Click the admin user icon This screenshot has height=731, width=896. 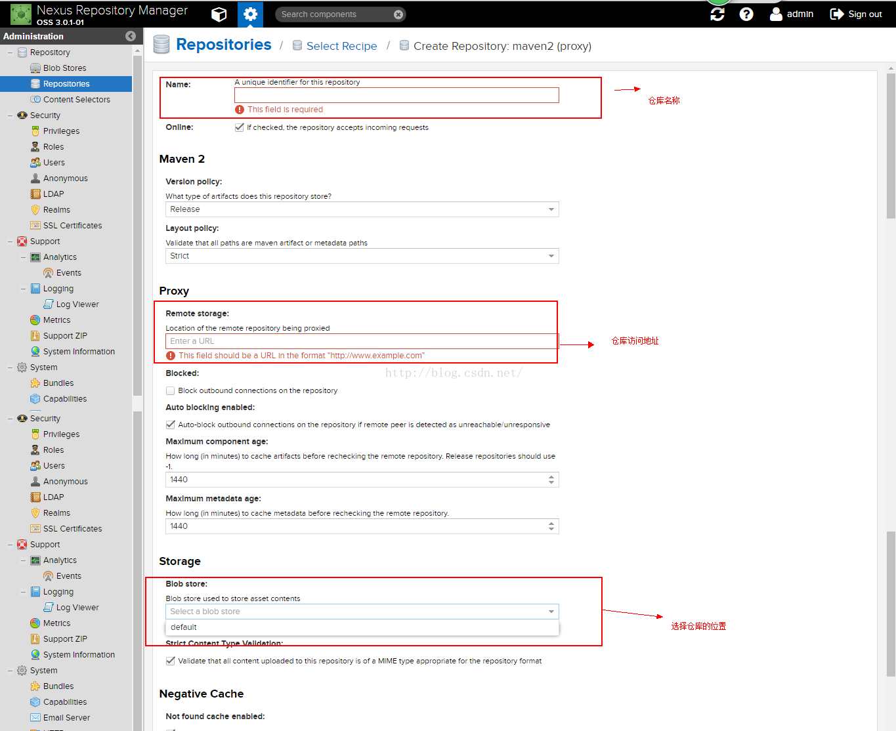(x=776, y=14)
